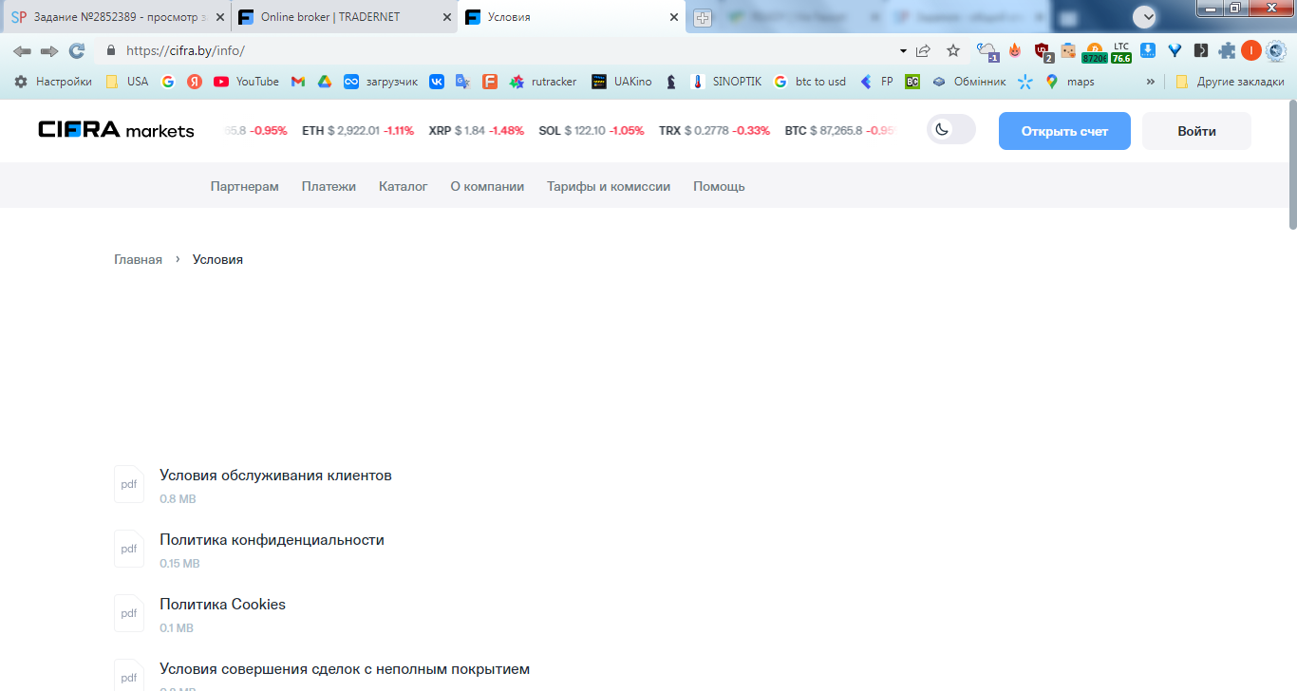Open the Политика Cookies document
Screen dimensions: 1297x691
click(x=222, y=604)
